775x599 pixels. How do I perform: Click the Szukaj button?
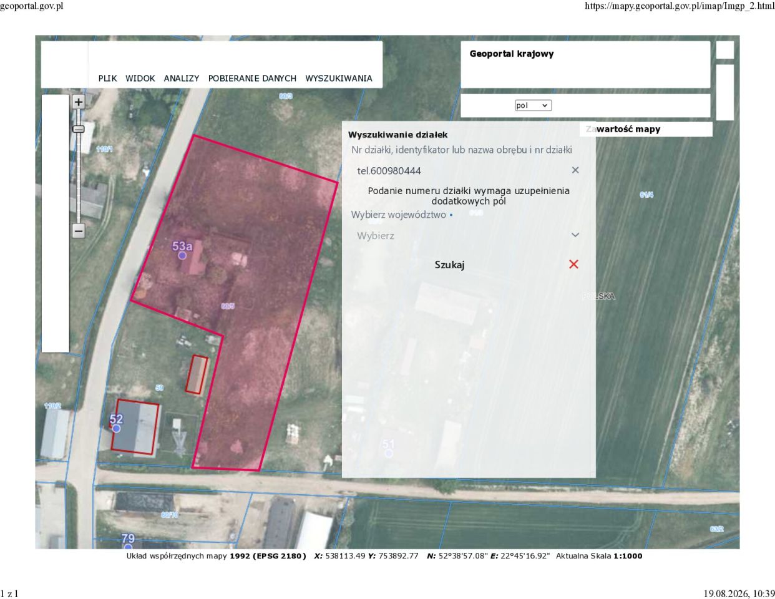tap(449, 265)
